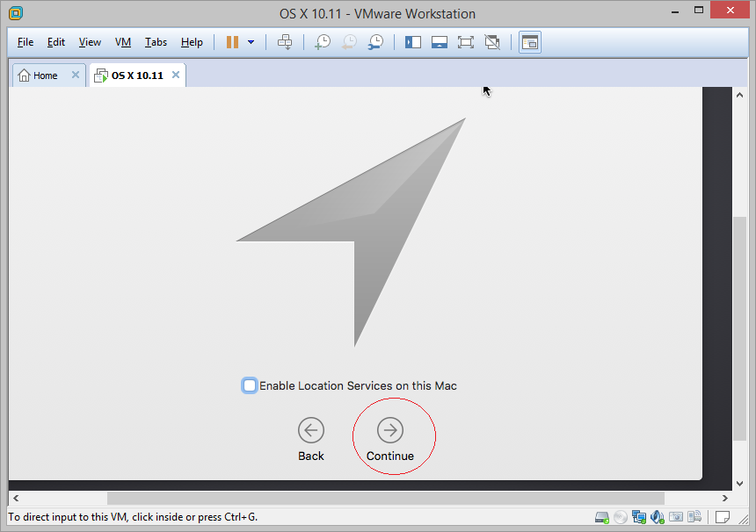This screenshot has height=532, width=756.
Task: Open the File menu
Action: (25, 42)
